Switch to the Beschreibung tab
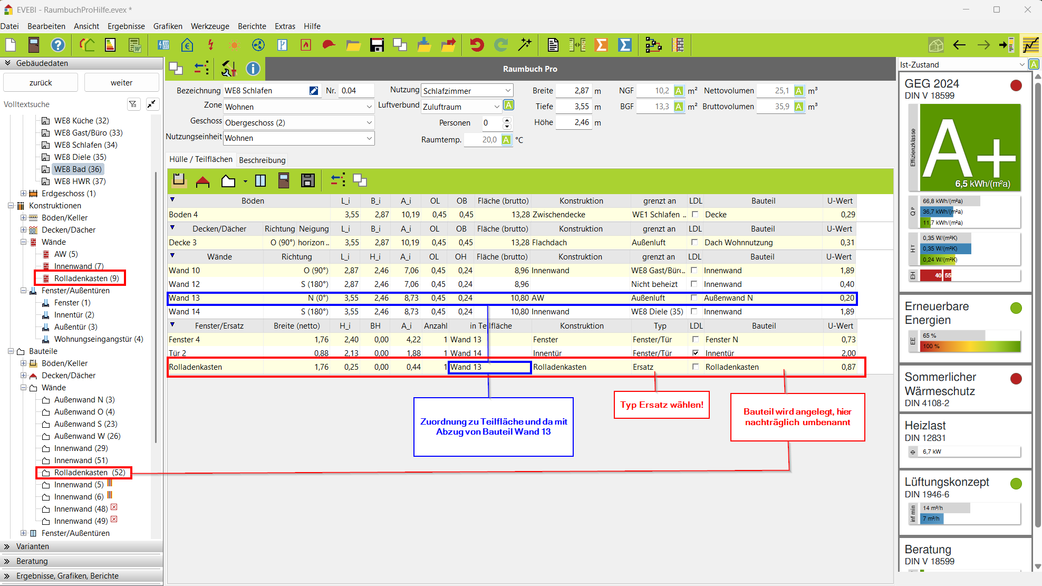 tap(262, 160)
